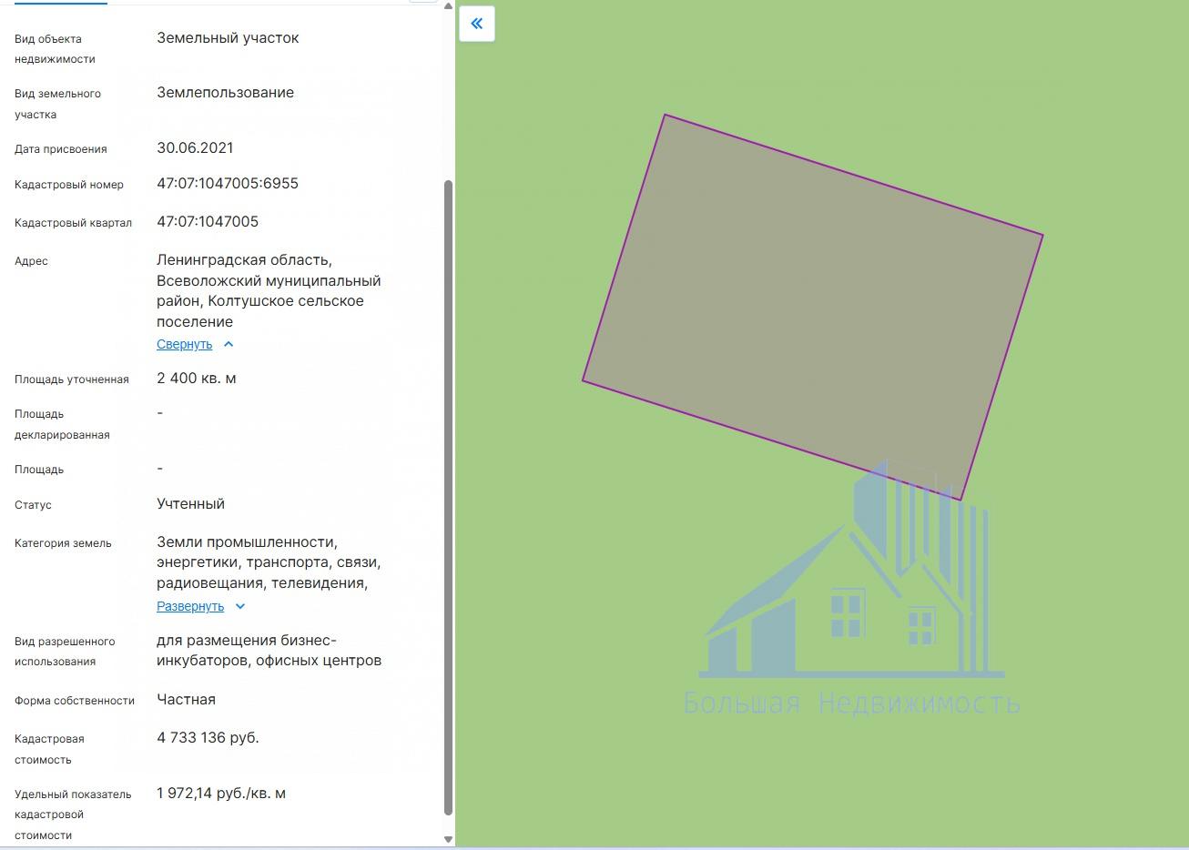Click cadastral quarter value 47:07:1047005

pyautogui.click(x=208, y=222)
